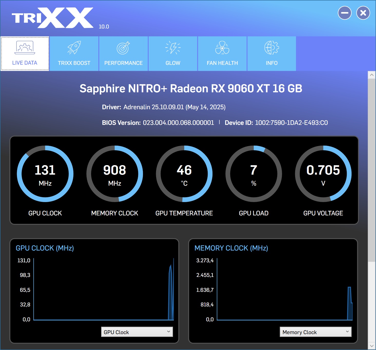Click the memory clock graph spike

point(350,303)
